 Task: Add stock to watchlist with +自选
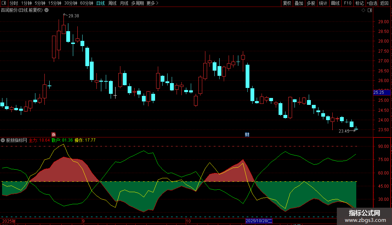pos(372,3)
